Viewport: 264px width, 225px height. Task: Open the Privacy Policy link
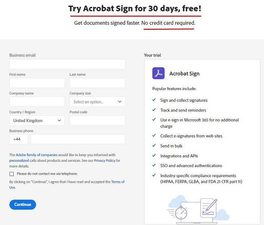tap(104, 161)
